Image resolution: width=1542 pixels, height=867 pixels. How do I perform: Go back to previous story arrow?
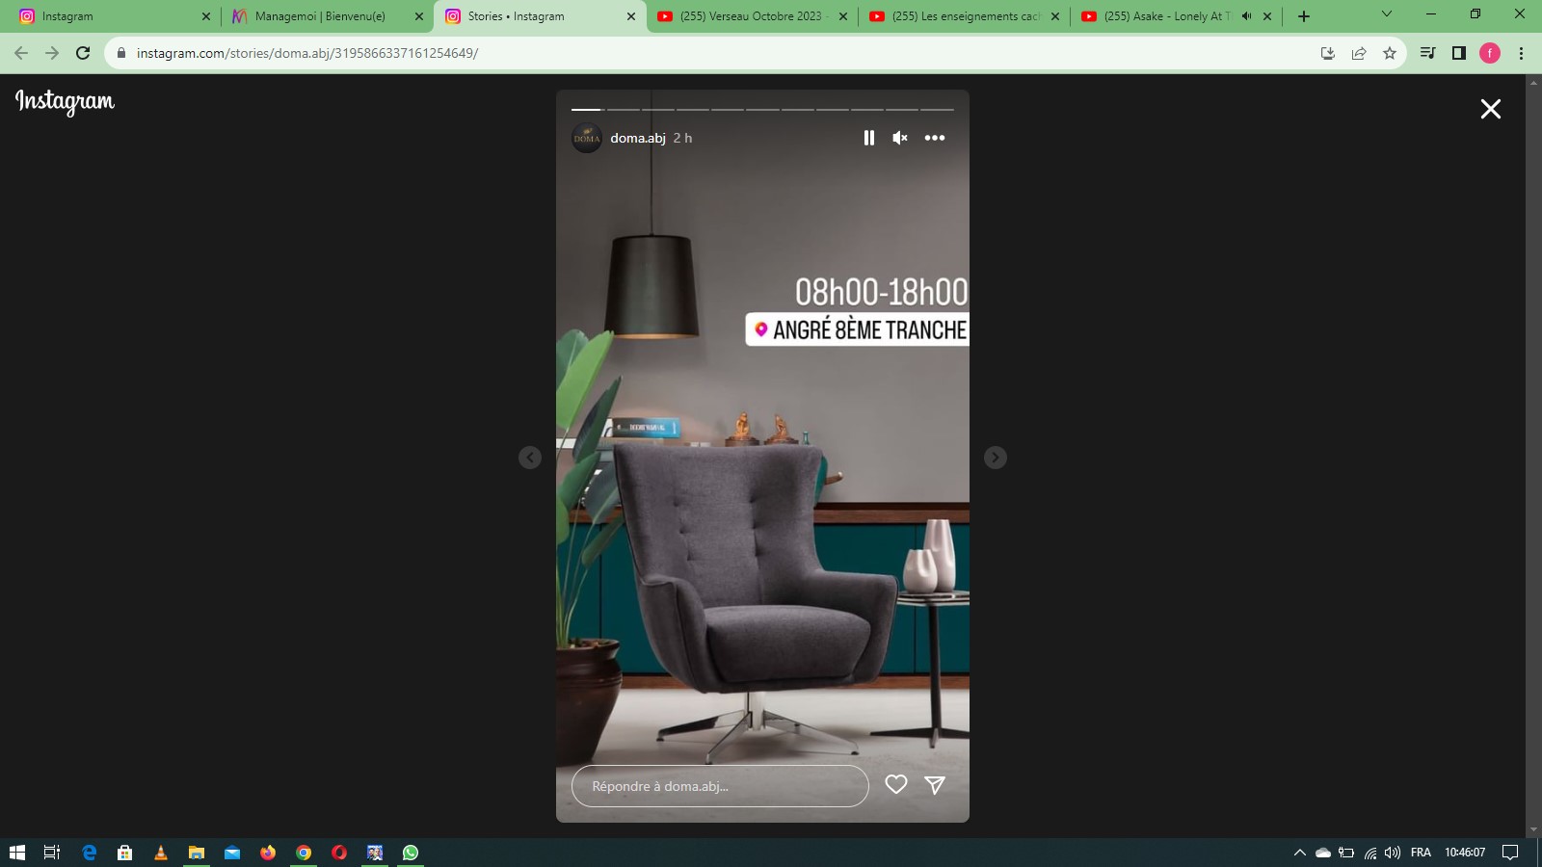tap(530, 458)
